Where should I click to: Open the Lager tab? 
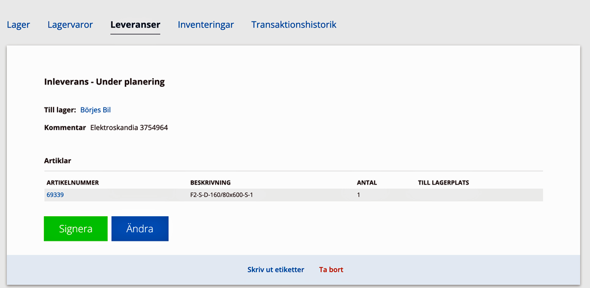click(18, 25)
